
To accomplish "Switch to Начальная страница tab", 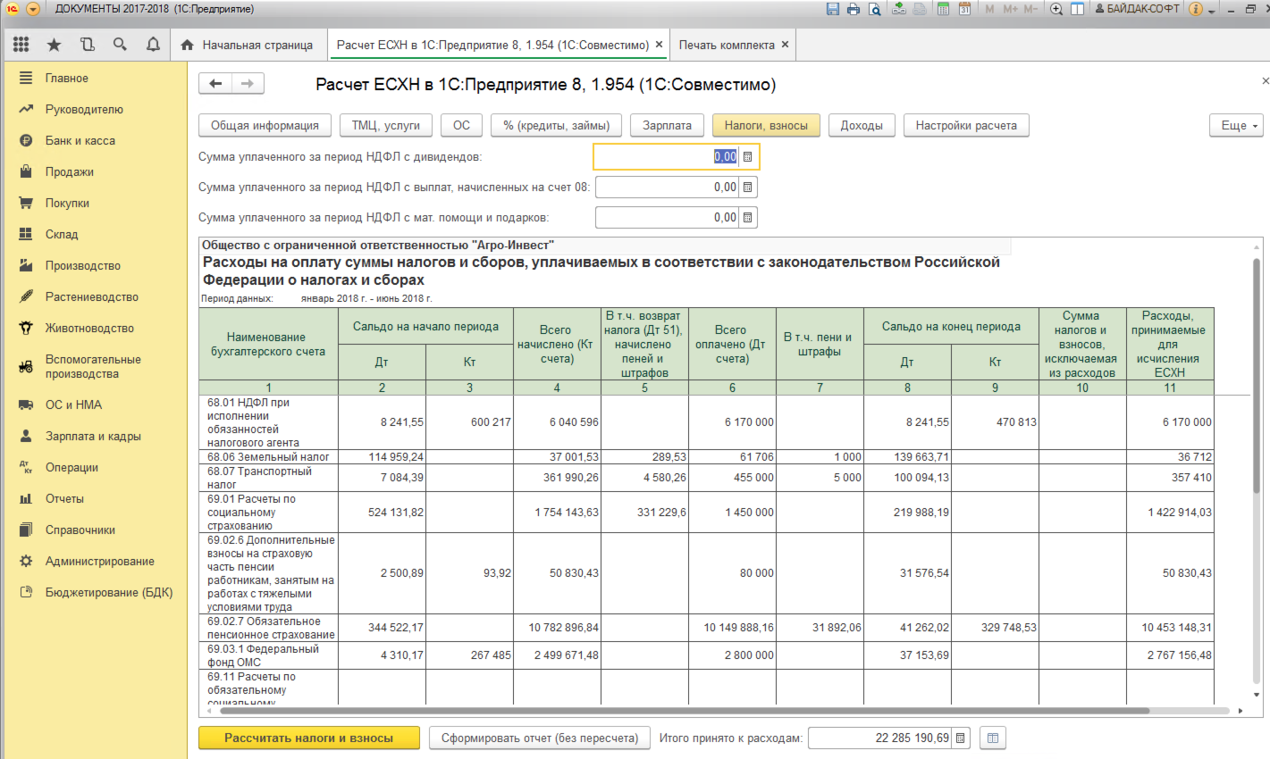I will [x=248, y=45].
